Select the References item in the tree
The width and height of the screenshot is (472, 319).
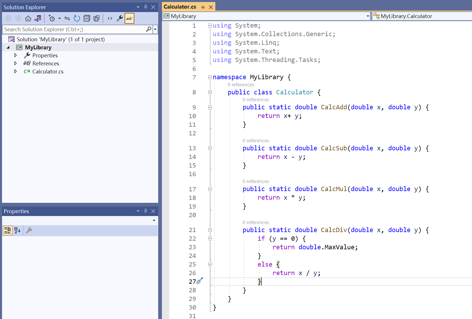[46, 63]
